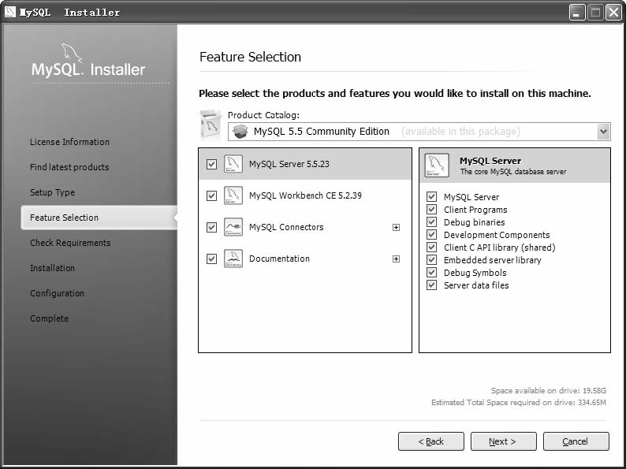Minimize the MySQL Installer window
The height and width of the screenshot is (469, 626).
pyautogui.click(x=577, y=13)
